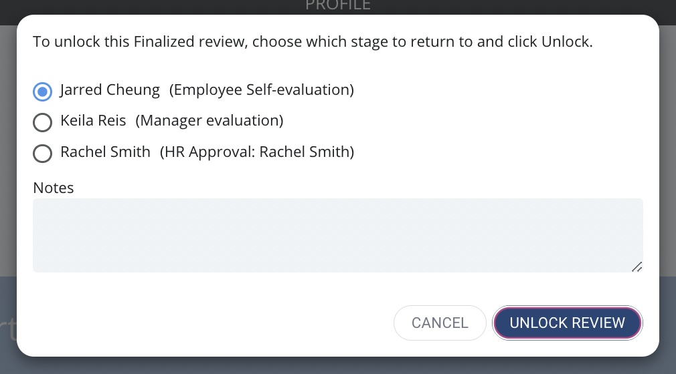The image size is (676, 374).
Task: Click the Notes textarea resize handle
Action: (637, 267)
